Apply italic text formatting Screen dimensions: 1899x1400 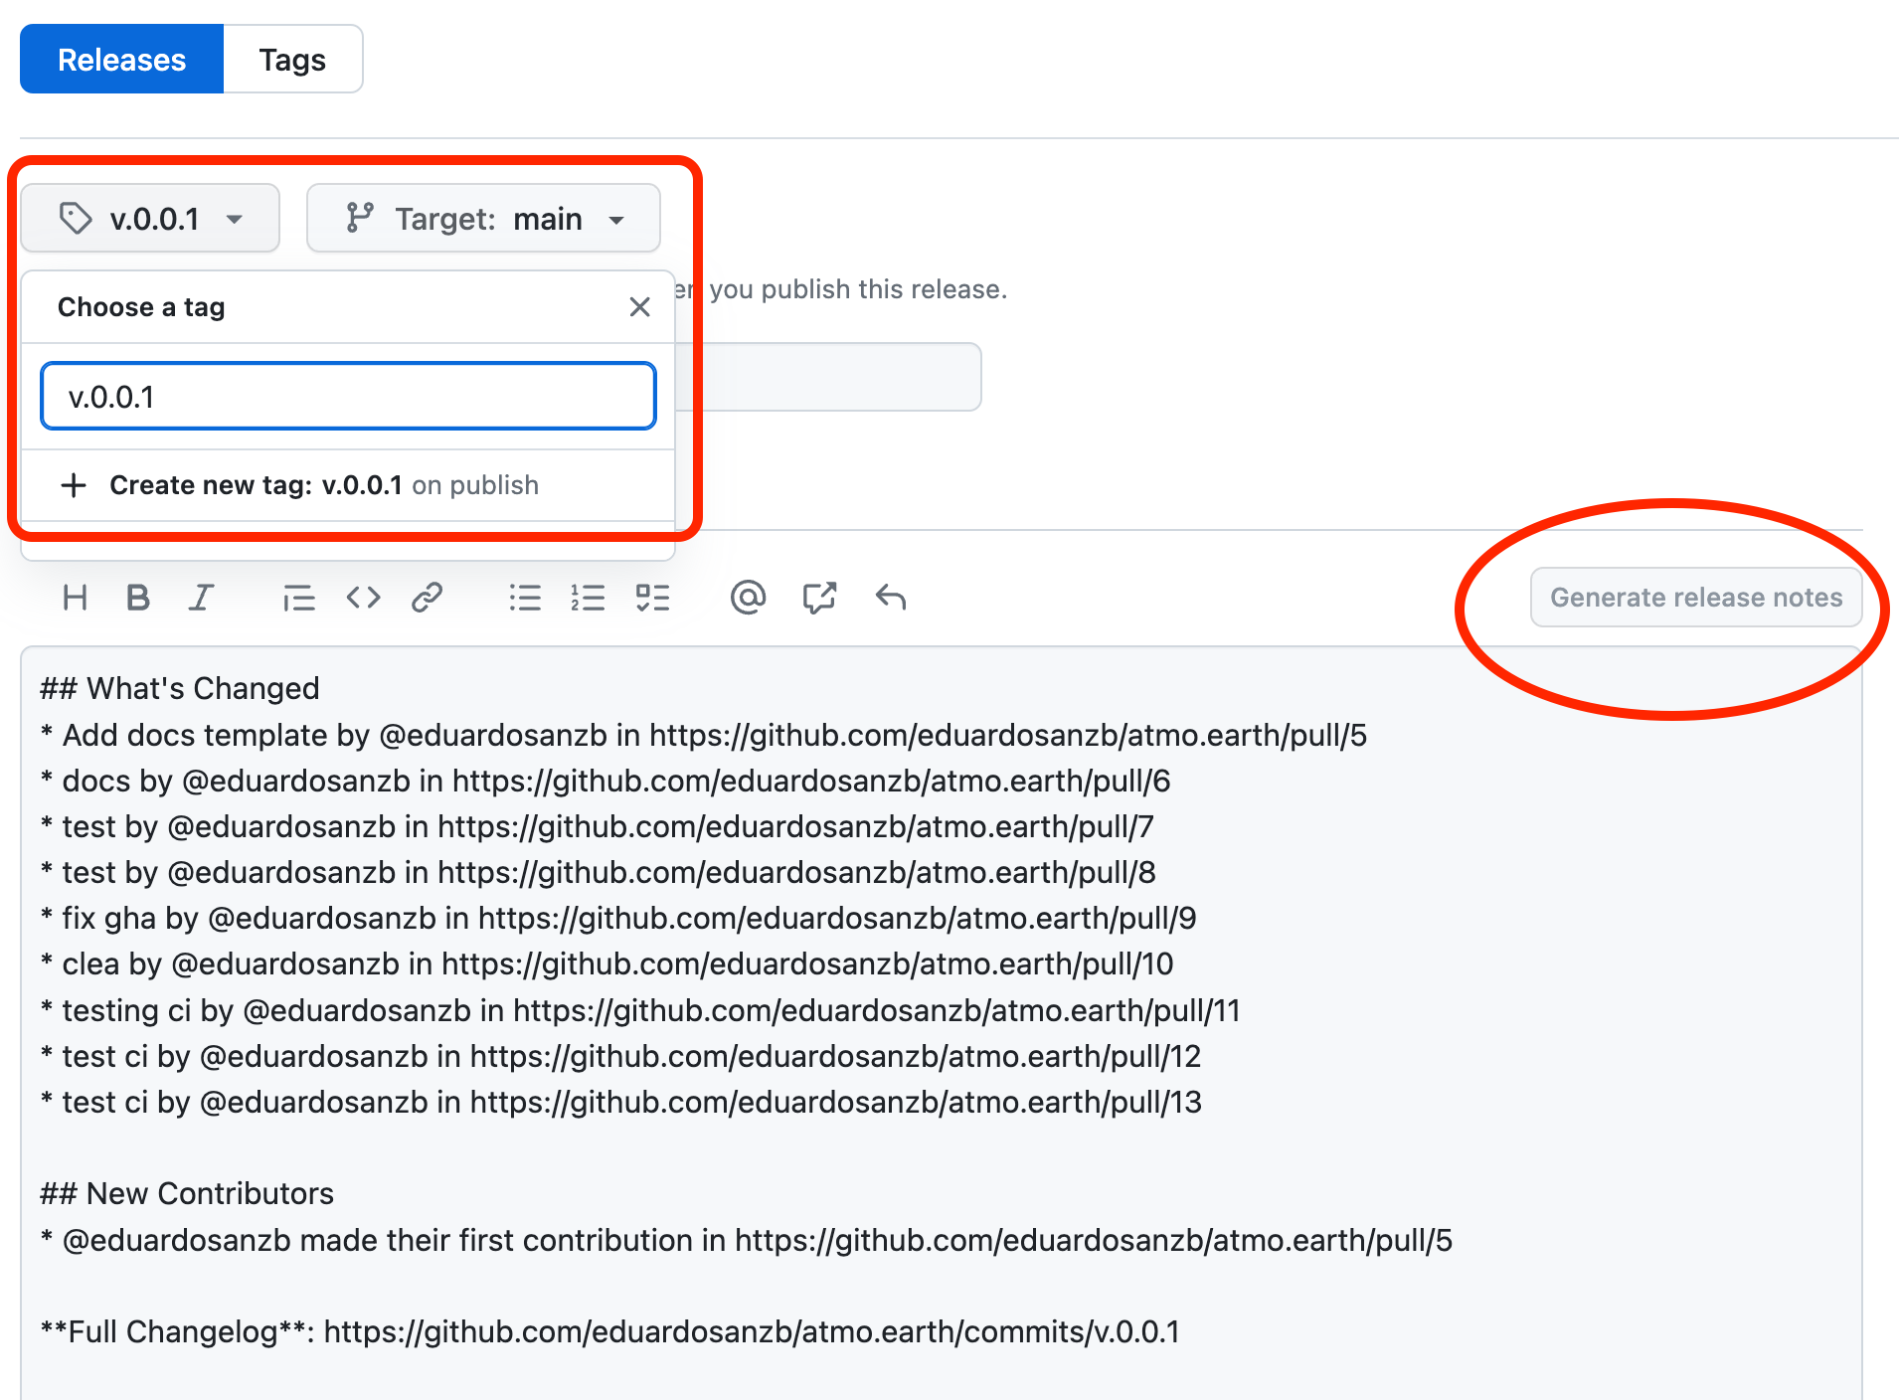202,598
